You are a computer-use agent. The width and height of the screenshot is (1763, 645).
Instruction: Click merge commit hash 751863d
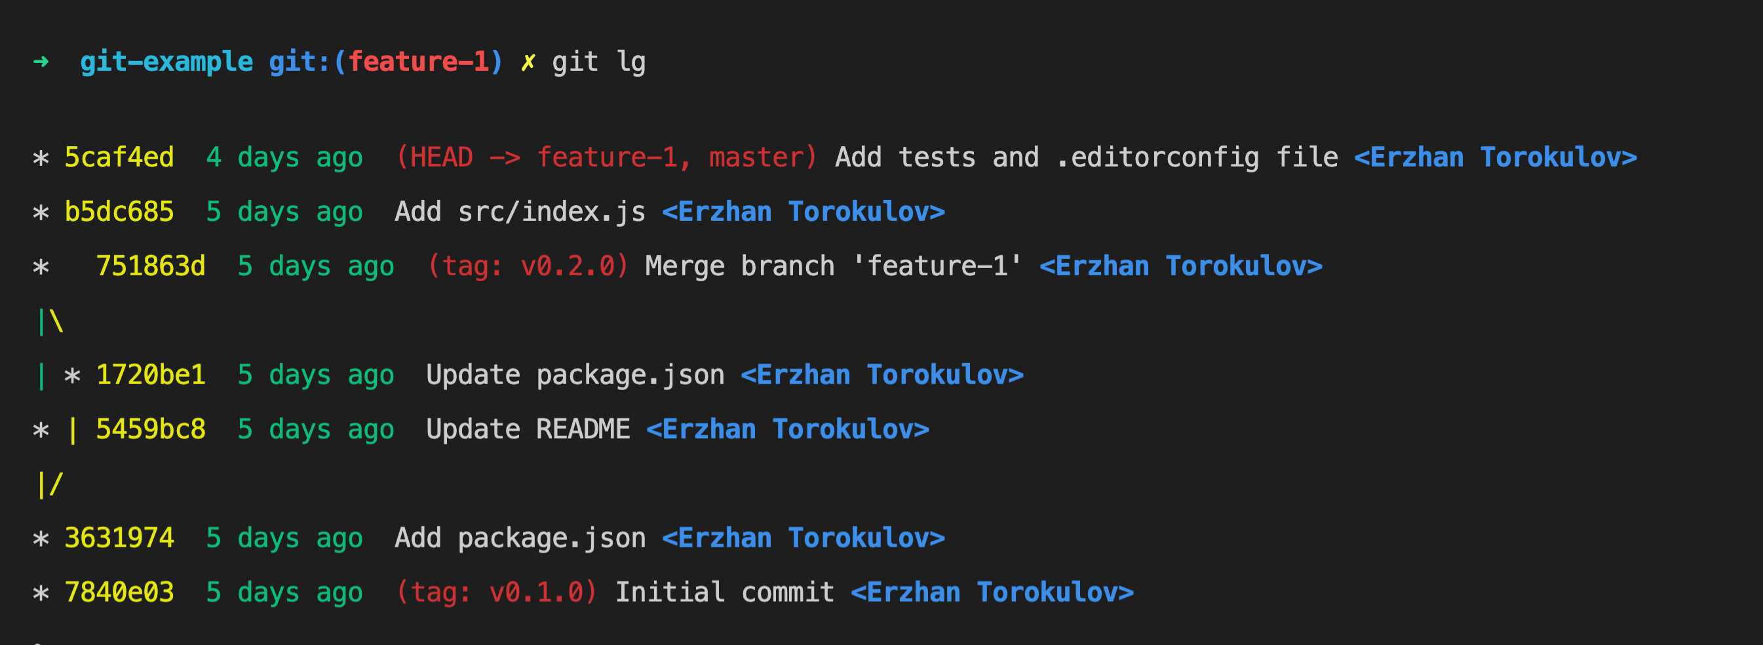[151, 265]
